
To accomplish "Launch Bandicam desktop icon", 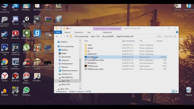I will (x=15, y=77).
